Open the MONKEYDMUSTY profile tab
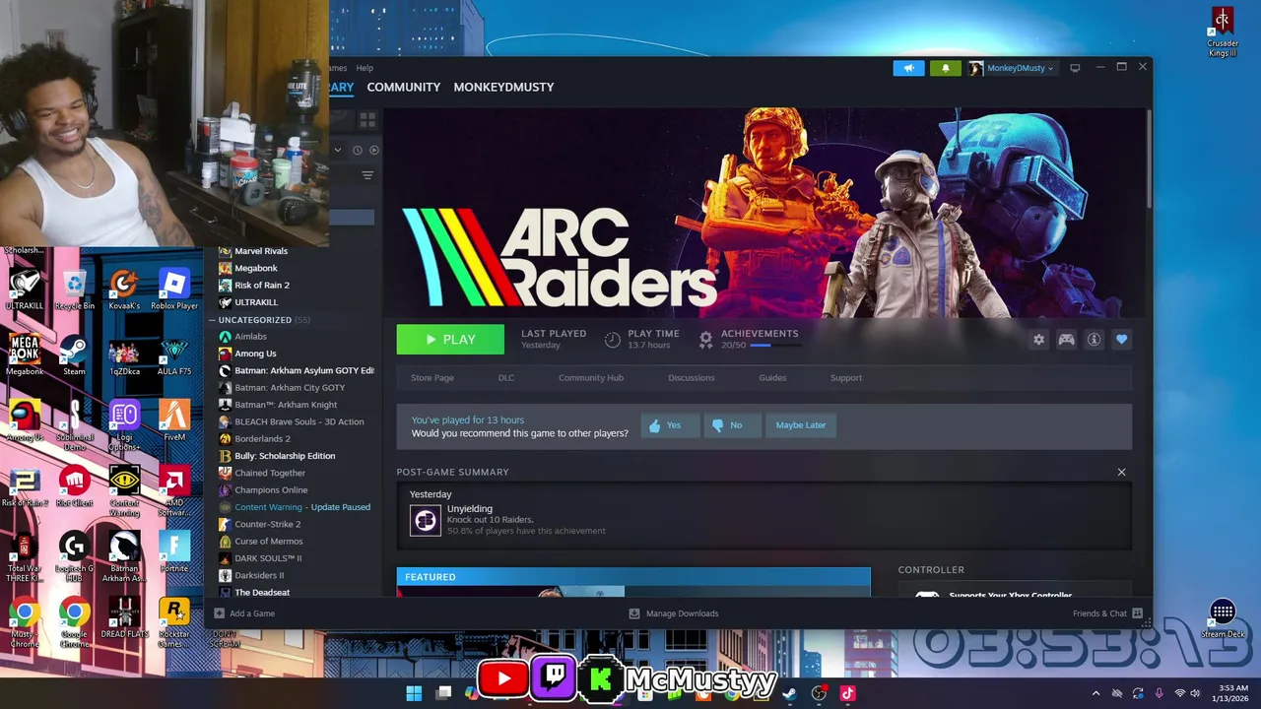The width and height of the screenshot is (1261, 709). [x=503, y=87]
